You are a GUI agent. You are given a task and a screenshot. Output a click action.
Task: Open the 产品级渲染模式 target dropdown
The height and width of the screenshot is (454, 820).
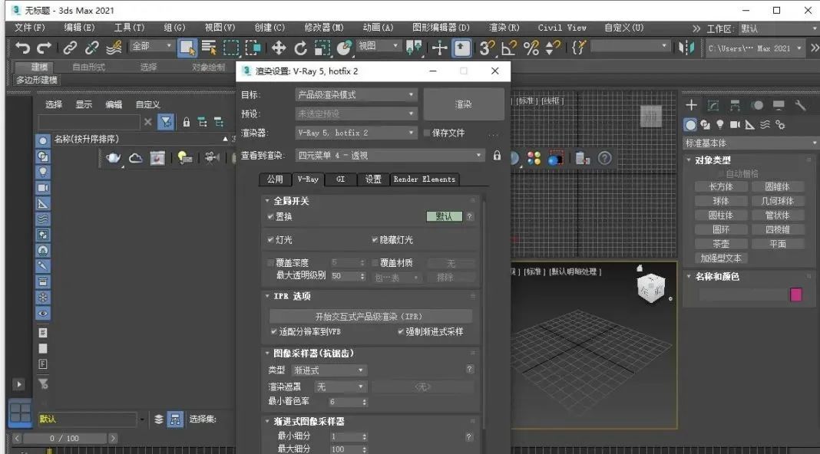356,94
